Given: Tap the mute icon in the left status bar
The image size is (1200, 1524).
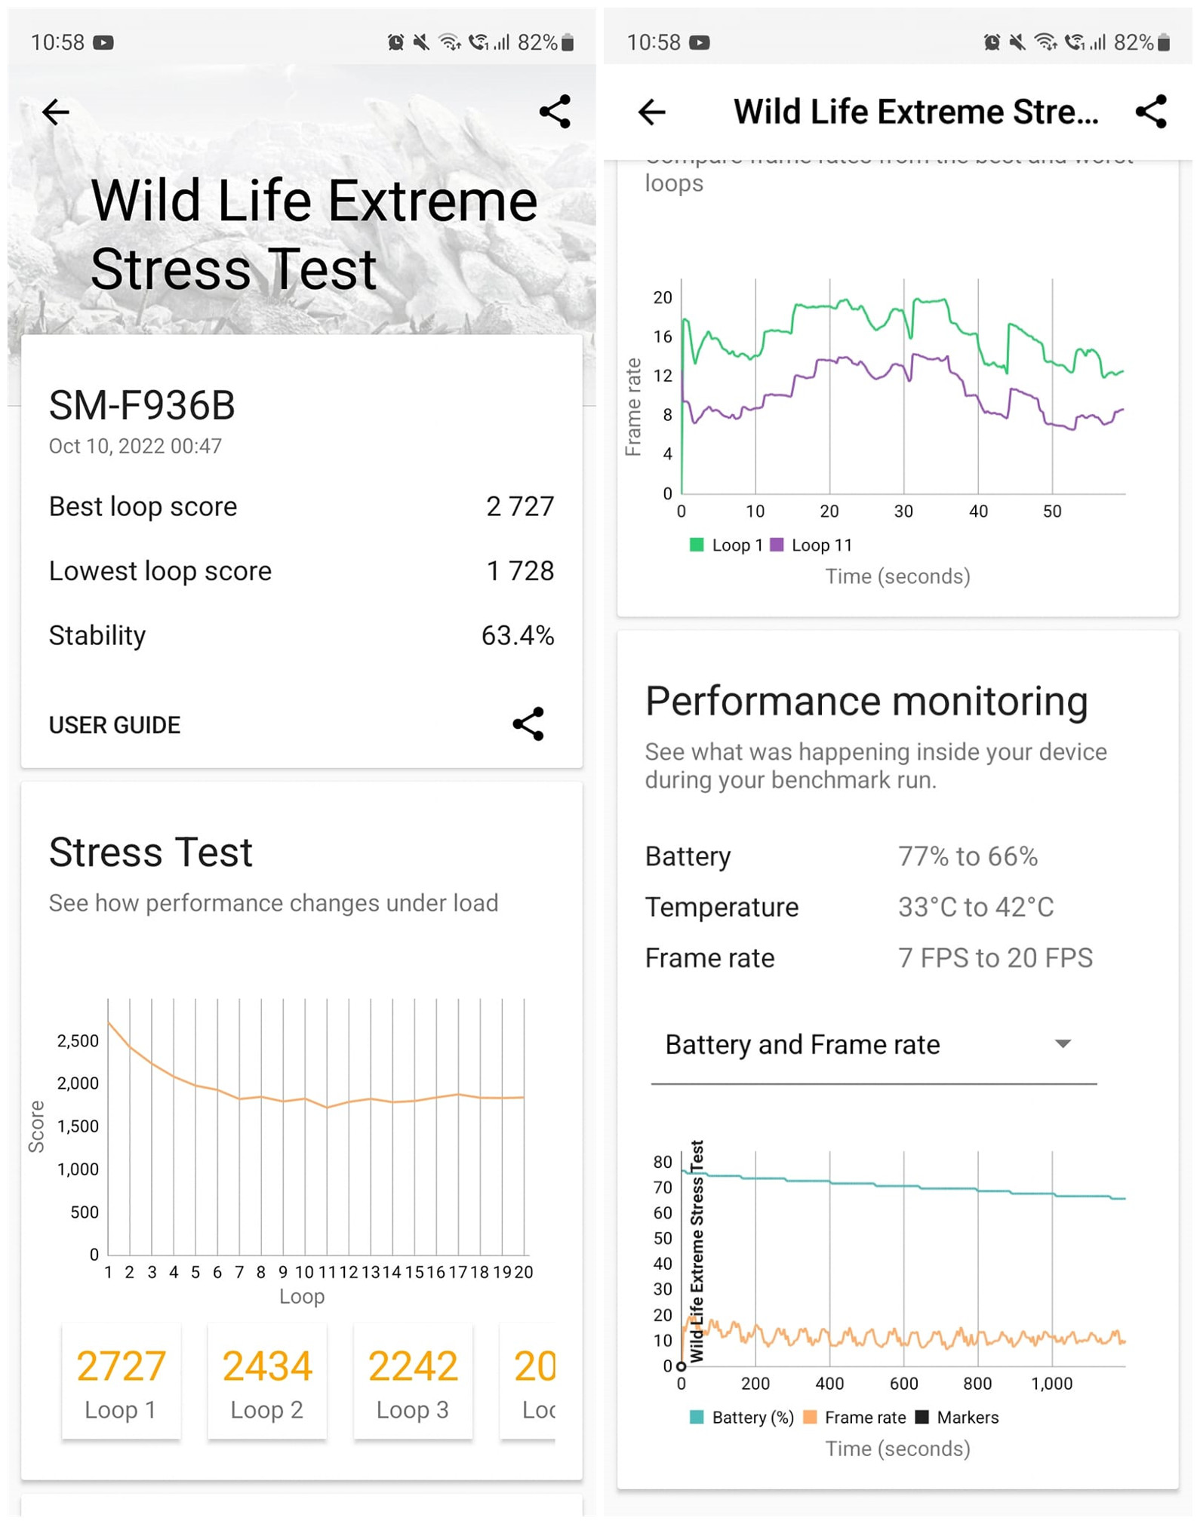Looking at the screenshot, I should [x=421, y=42].
